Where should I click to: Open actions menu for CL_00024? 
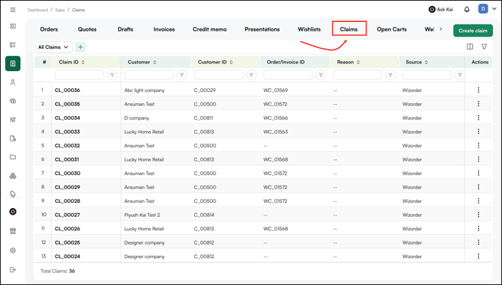tap(478, 256)
